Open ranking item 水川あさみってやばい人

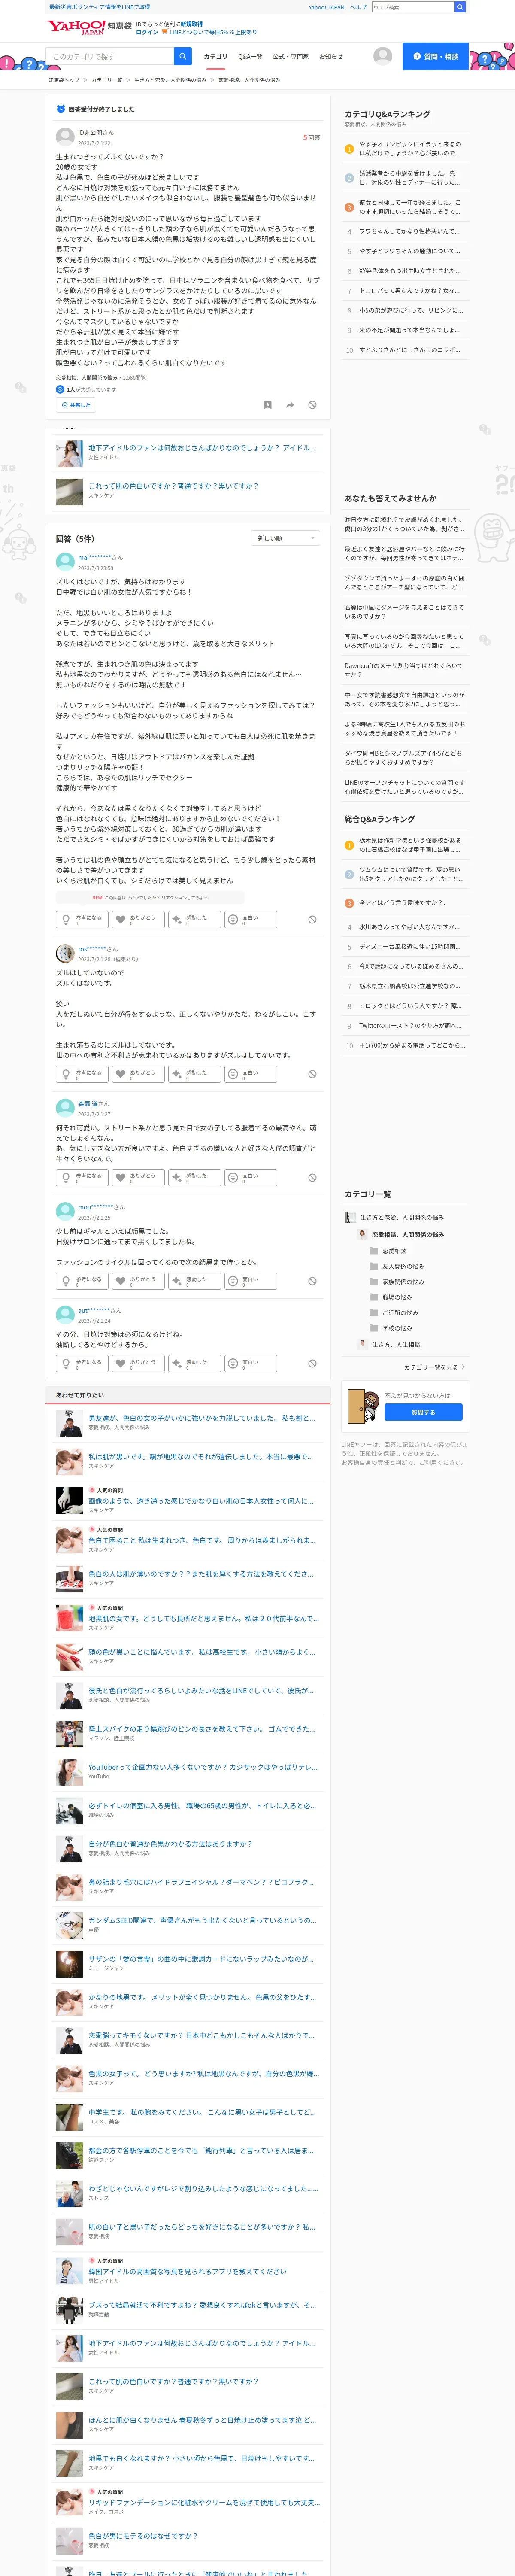click(410, 927)
